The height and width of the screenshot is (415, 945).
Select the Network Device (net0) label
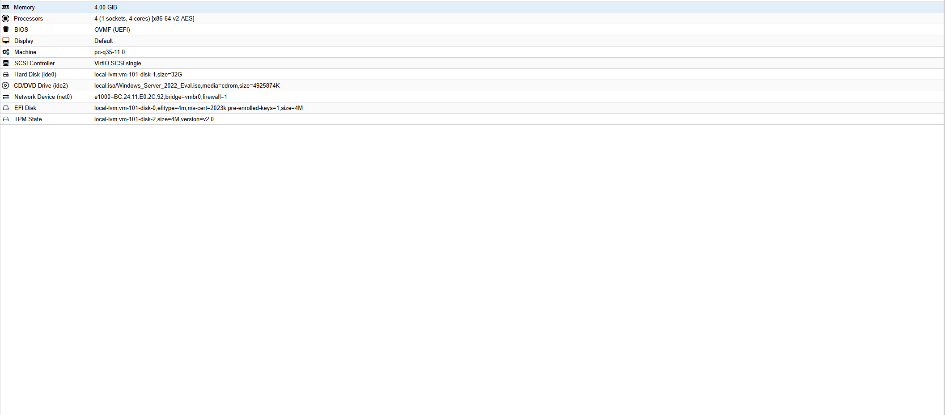pyautogui.click(x=43, y=97)
